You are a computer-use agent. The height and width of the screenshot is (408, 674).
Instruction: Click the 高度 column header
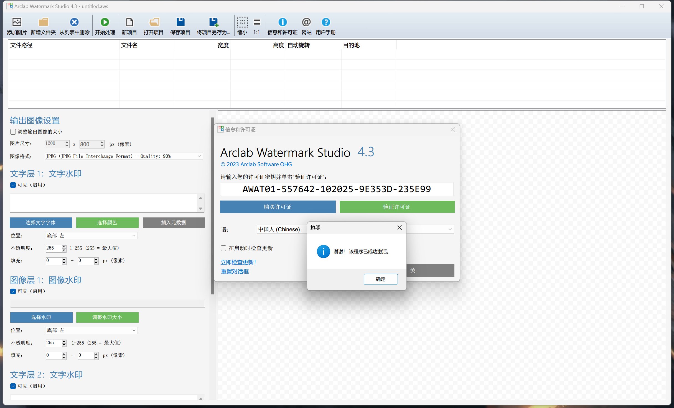point(258,45)
